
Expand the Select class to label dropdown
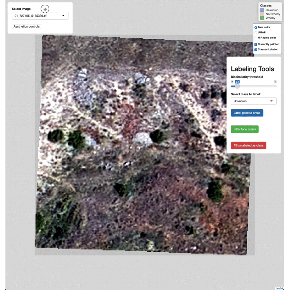pyautogui.click(x=253, y=101)
